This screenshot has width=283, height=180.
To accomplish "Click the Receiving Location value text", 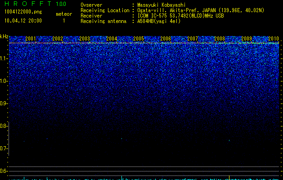I will (201, 10).
